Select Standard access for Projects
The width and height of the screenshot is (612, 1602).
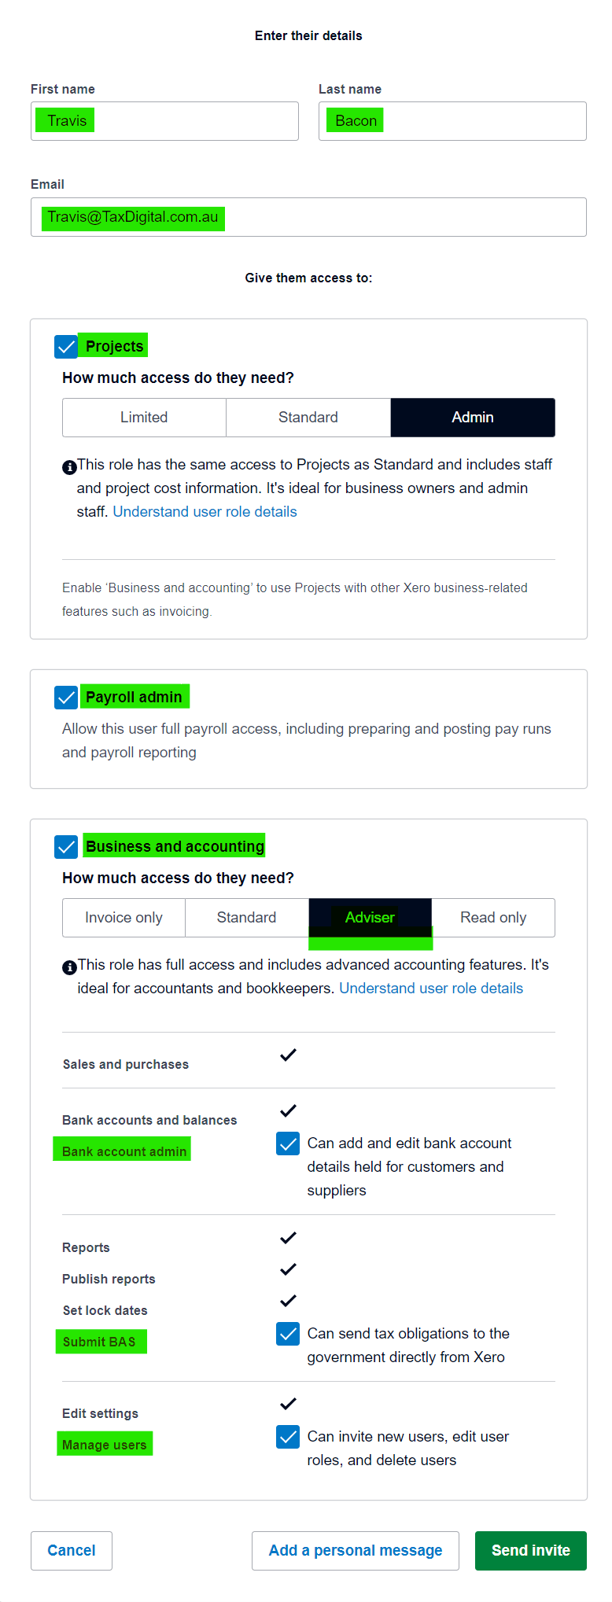click(308, 418)
